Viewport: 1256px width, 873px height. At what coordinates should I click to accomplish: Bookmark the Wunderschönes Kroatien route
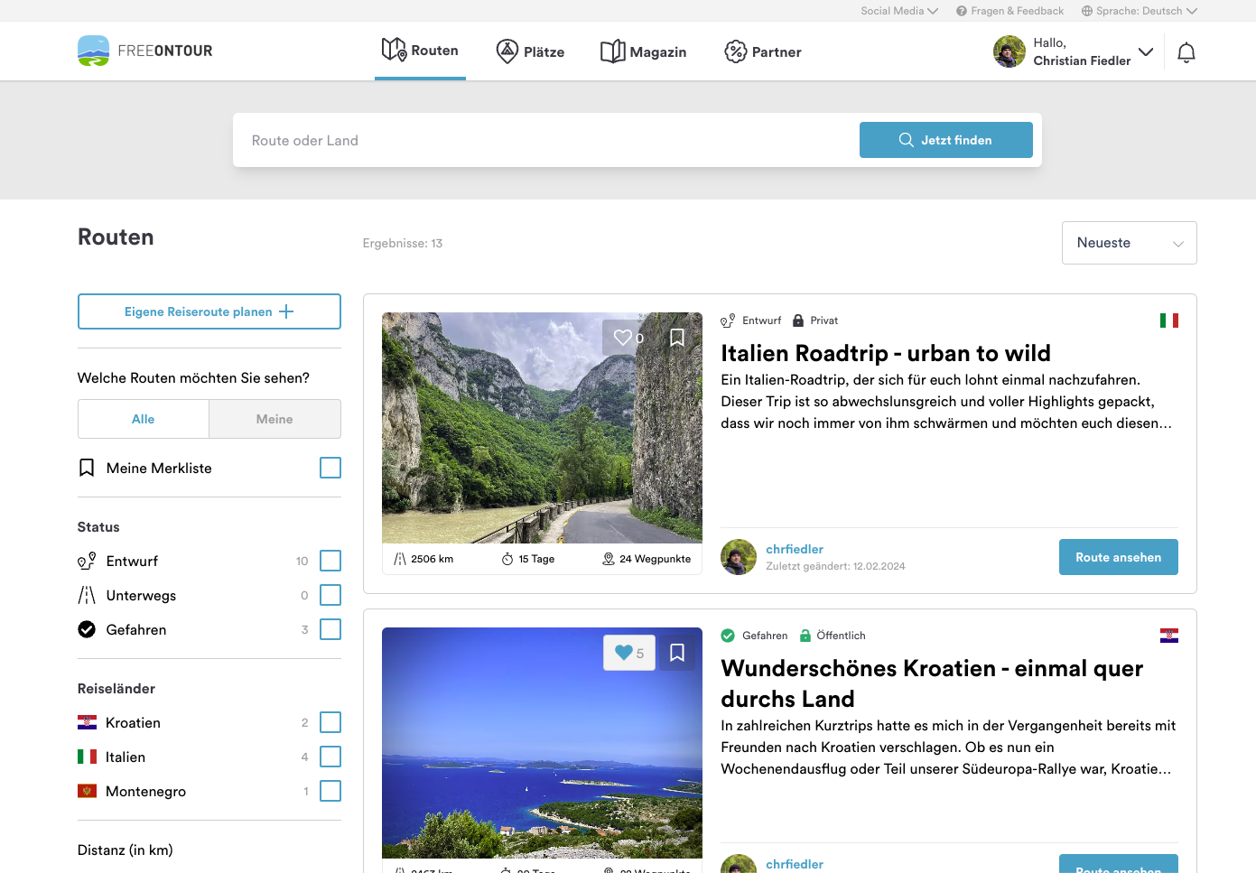pos(677,653)
